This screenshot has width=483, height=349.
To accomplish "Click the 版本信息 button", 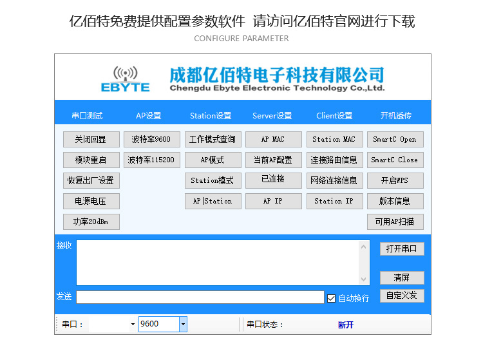I will (395, 201).
